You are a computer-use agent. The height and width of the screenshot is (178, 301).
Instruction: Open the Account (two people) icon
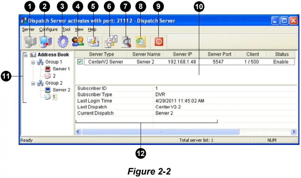click(78, 41)
